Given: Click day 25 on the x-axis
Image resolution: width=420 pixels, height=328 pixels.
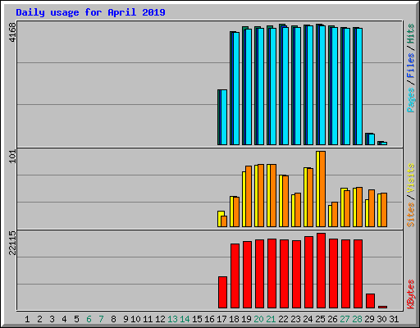Looking at the screenshot, I should coord(320,319).
